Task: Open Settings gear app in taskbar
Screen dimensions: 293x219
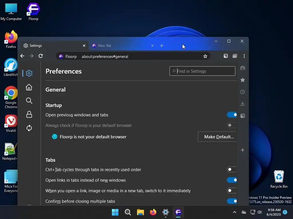Action: pyautogui.click(x=166, y=212)
